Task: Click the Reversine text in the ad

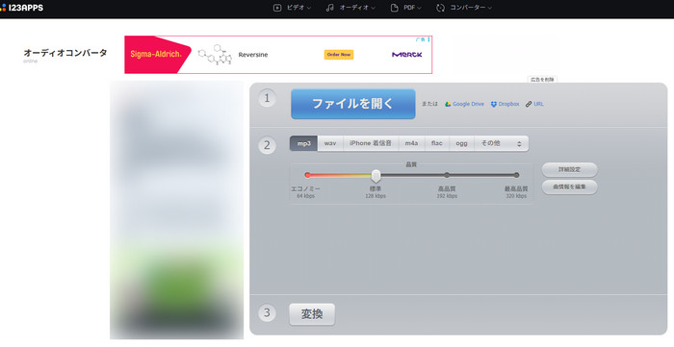Action: pyautogui.click(x=253, y=55)
